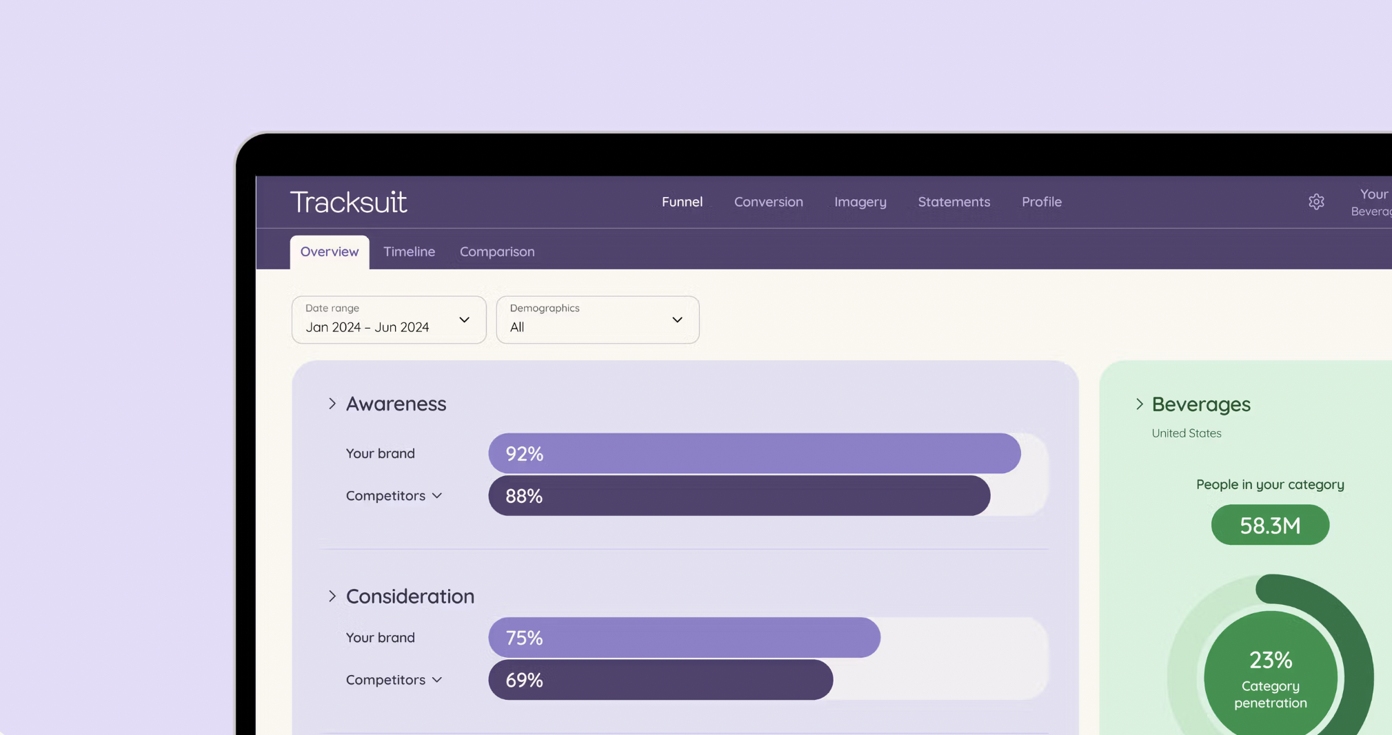The height and width of the screenshot is (735, 1392).
Task: Open settings via the gear icon
Action: coord(1316,202)
